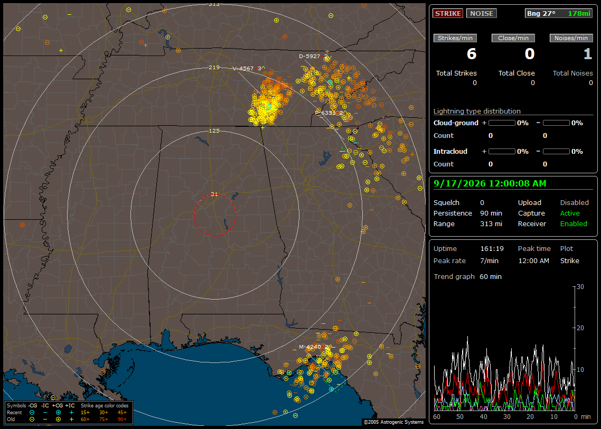Click the Recent -CG cyan symbol in legend

32,413
